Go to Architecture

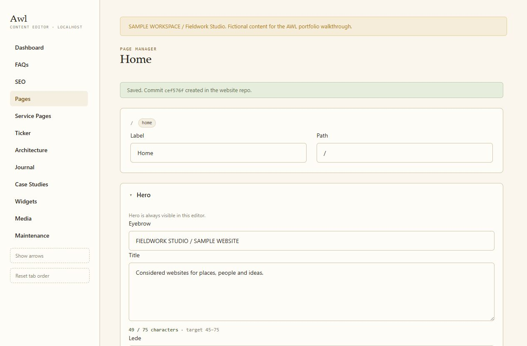(49, 150)
